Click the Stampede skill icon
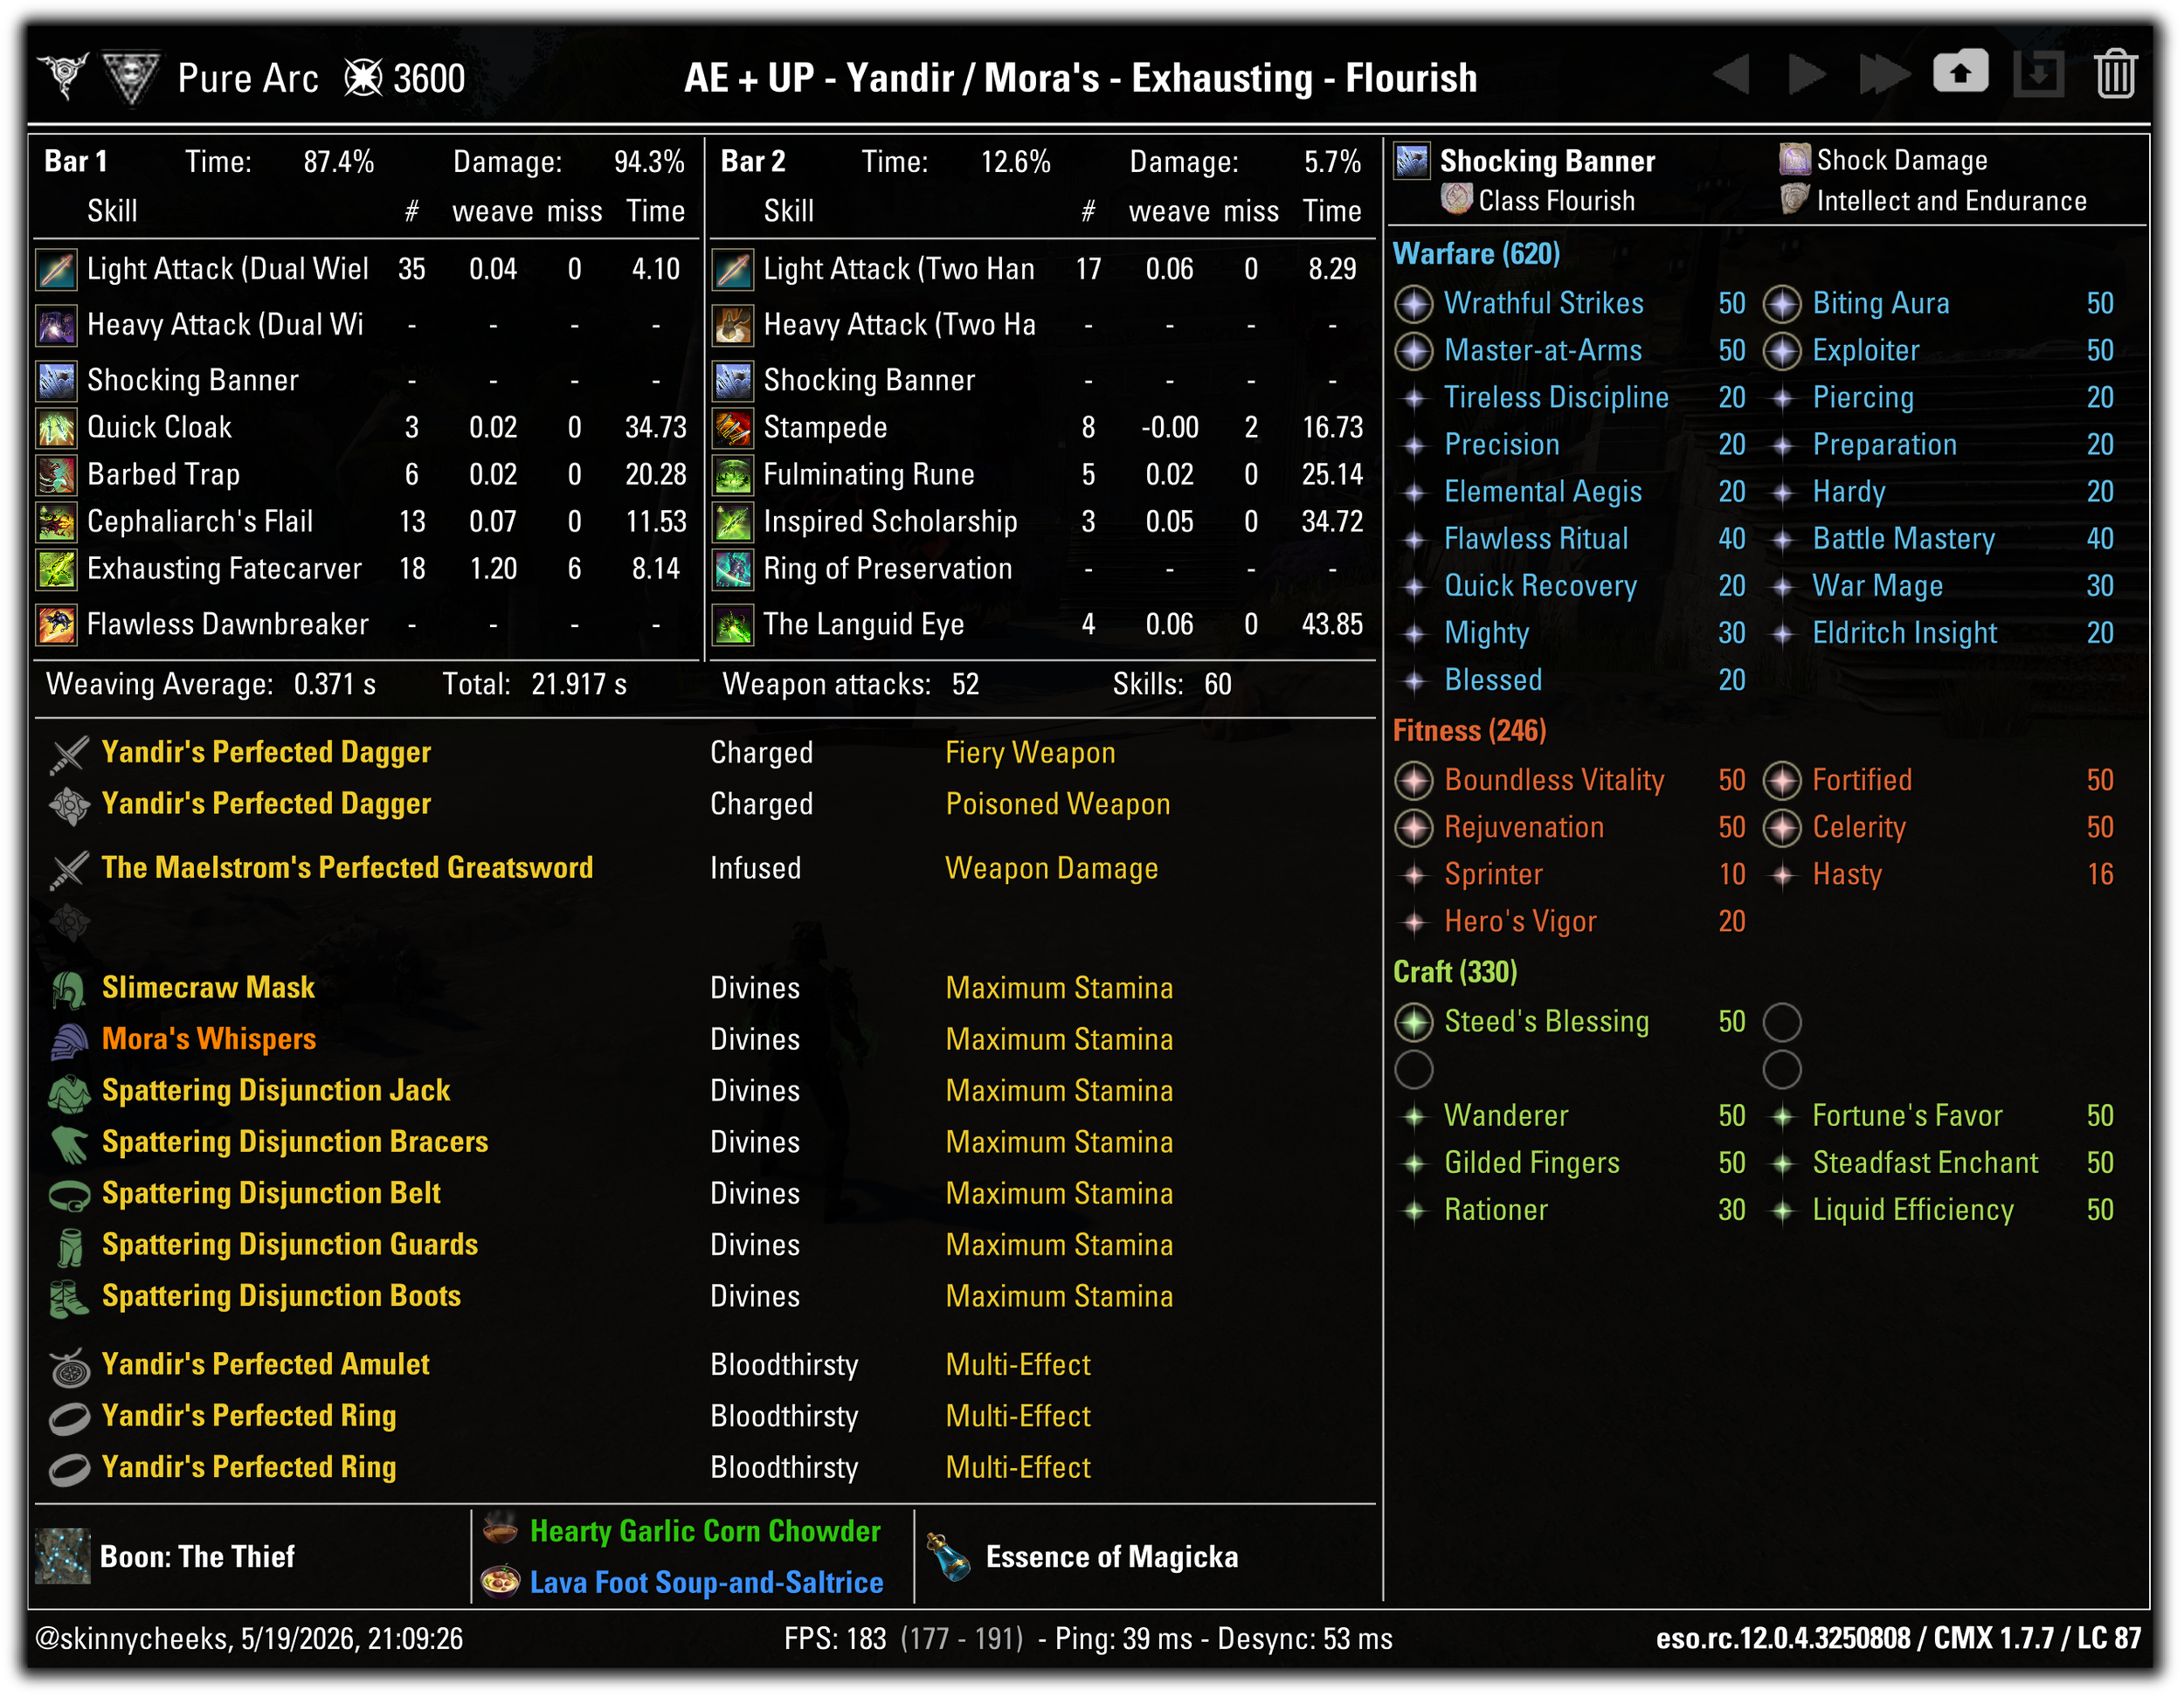The height and width of the screenshot is (1697, 2184). pyautogui.click(x=733, y=428)
